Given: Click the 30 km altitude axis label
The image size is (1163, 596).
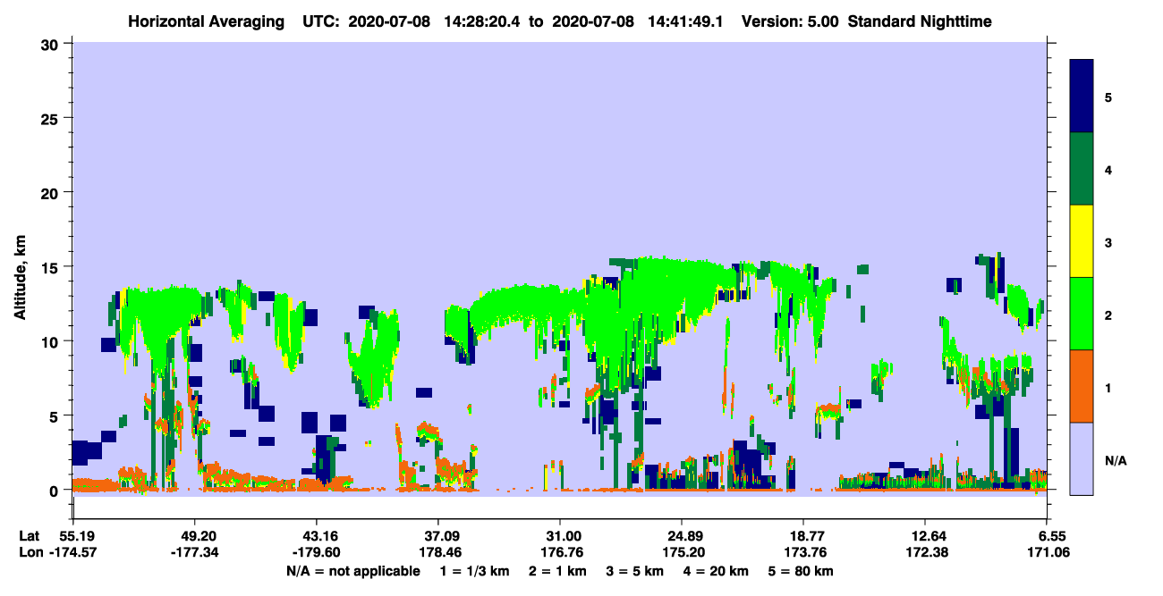Looking at the screenshot, I should pos(52,43).
